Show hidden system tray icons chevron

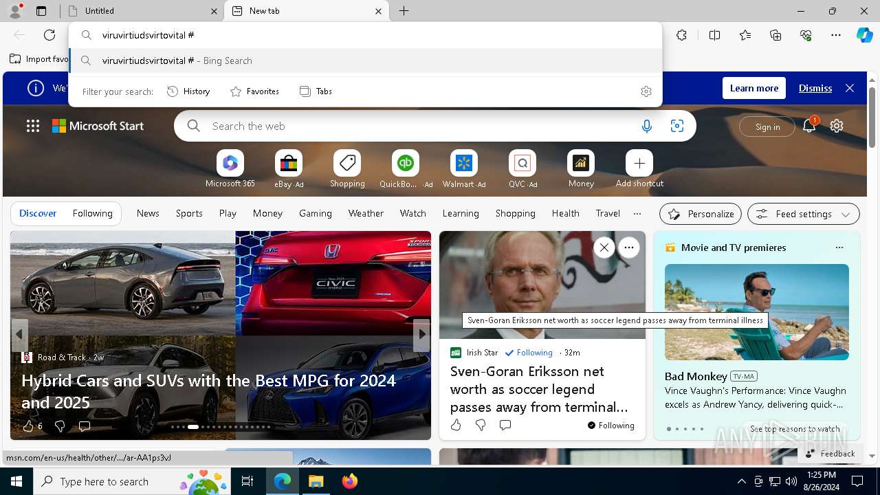741,481
